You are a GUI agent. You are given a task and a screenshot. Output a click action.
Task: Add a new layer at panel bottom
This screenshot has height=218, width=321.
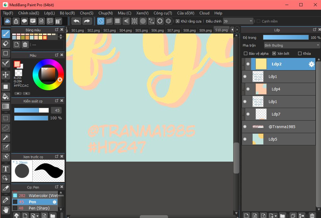point(246,215)
